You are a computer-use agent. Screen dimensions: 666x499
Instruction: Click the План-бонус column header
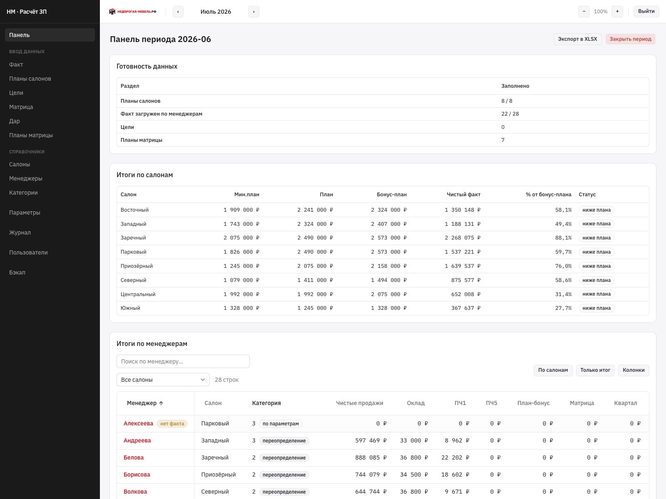tap(534, 403)
